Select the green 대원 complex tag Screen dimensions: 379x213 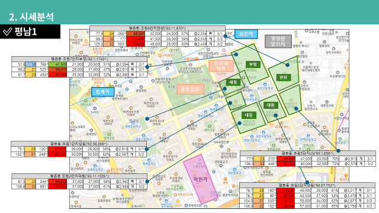tap(271, 105)
